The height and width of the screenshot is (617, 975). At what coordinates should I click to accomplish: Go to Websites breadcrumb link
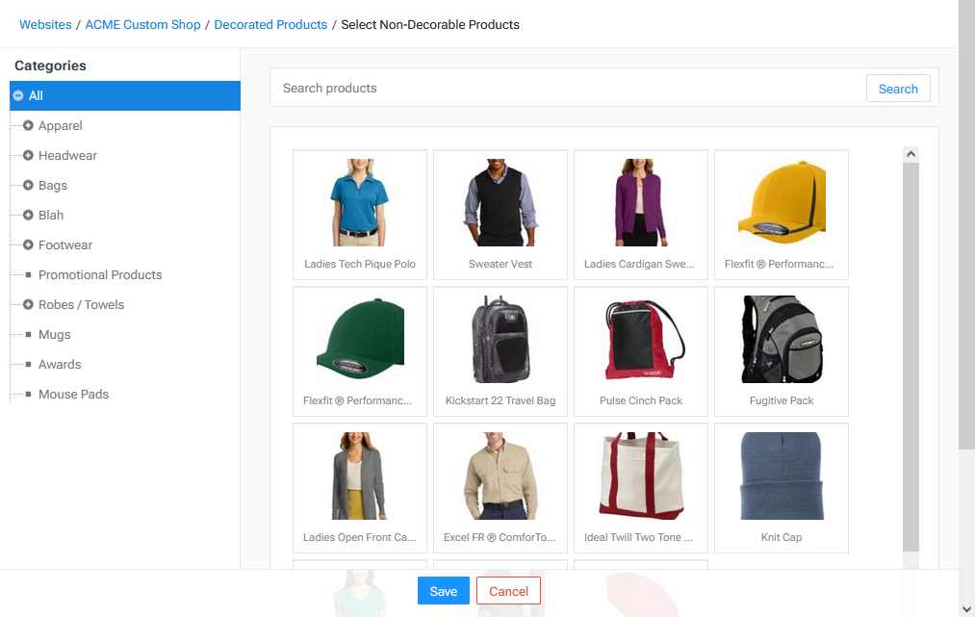click(x=45, y=25)
